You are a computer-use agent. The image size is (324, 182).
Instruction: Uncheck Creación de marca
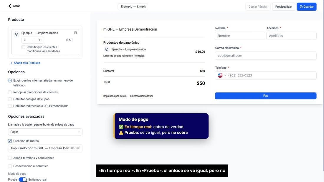point(10,141)
